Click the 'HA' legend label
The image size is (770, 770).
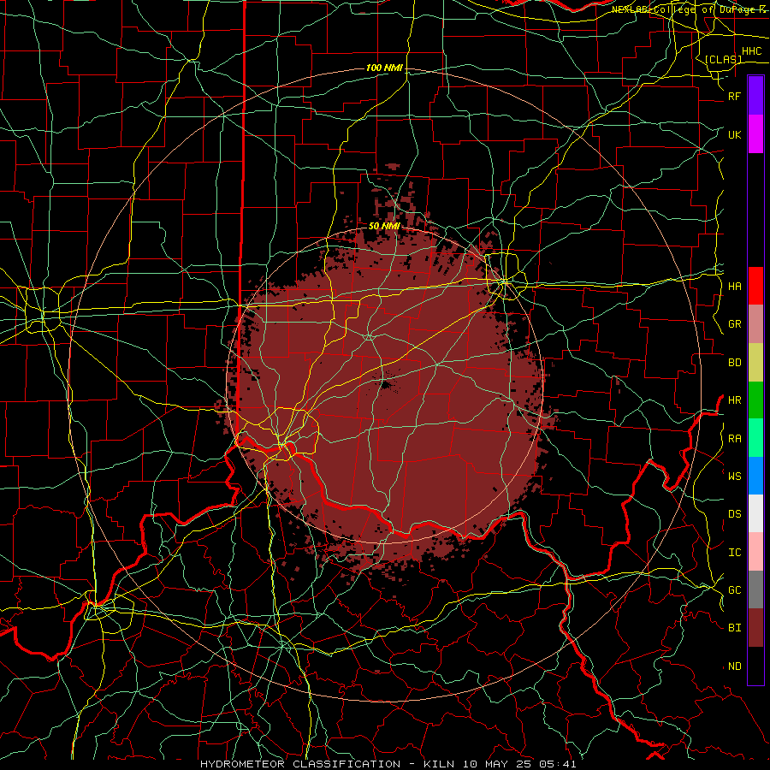(734, 287)
